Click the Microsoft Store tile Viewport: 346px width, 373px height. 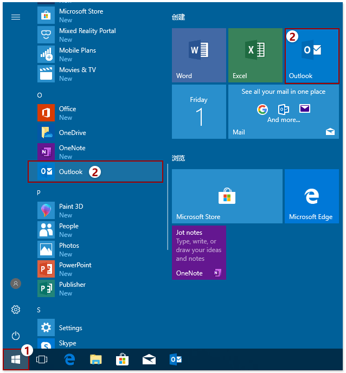[x=227, y=196]
